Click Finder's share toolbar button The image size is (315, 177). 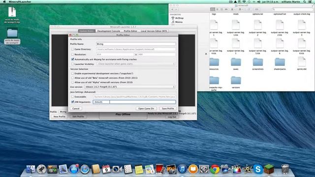click(x=249, y=9)
